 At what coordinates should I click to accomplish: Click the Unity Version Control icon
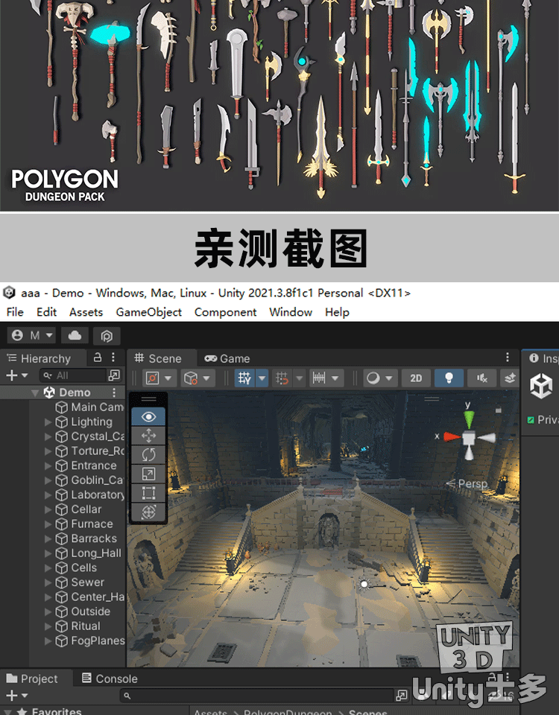click(x=107, y=335)
